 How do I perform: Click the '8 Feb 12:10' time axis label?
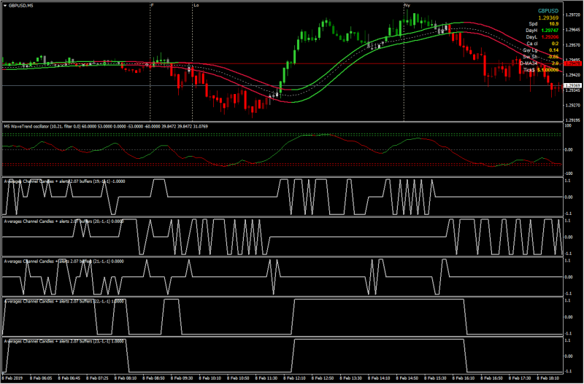click(x=295, y=378)
